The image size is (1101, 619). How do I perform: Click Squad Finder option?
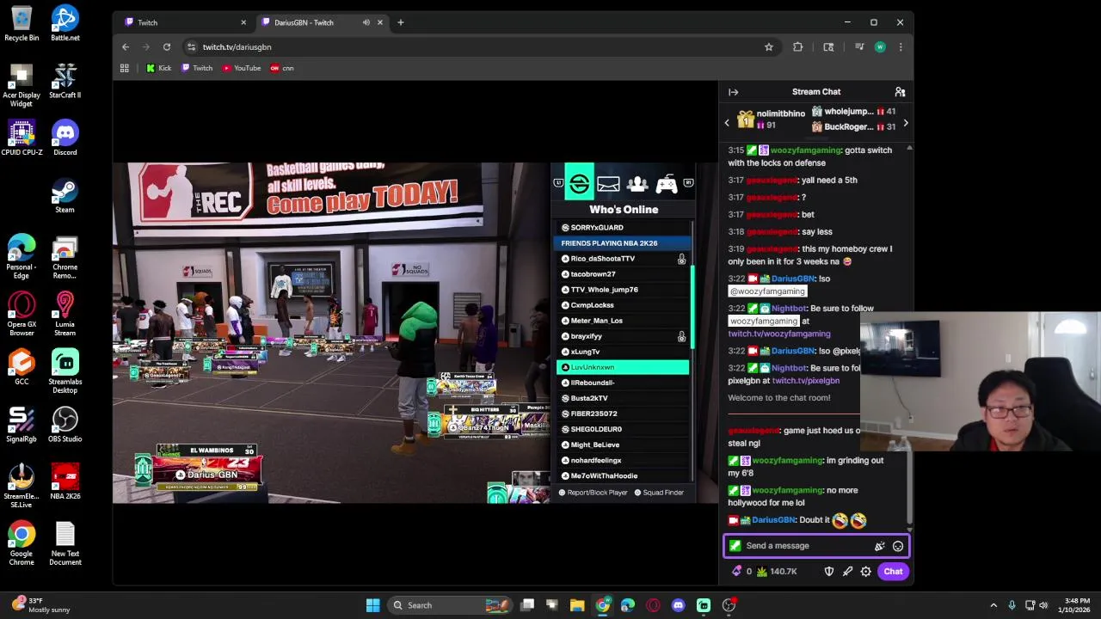(659, 493)
